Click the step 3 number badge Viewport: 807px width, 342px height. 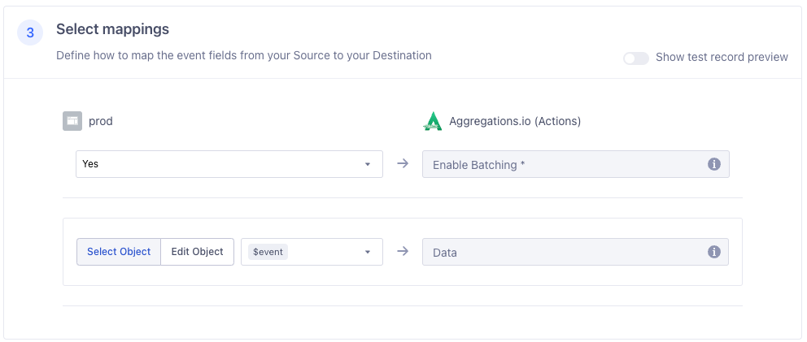[x=30, y=32]
